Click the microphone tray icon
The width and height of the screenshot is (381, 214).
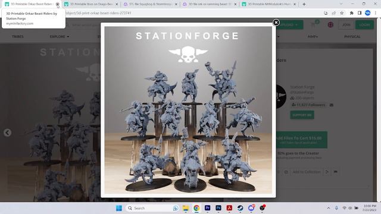pos(336,208)
